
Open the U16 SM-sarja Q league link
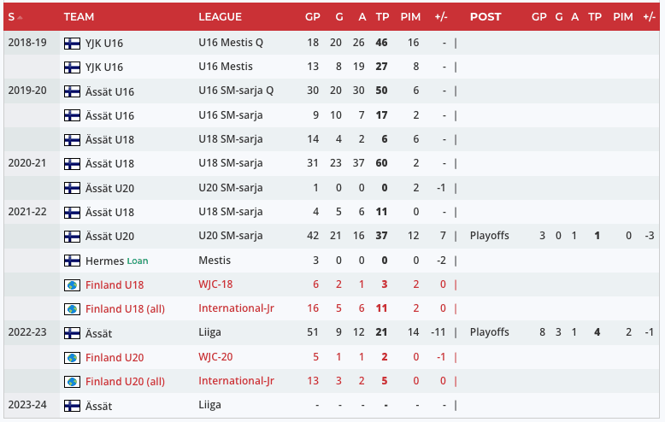[x=236, y=91]
